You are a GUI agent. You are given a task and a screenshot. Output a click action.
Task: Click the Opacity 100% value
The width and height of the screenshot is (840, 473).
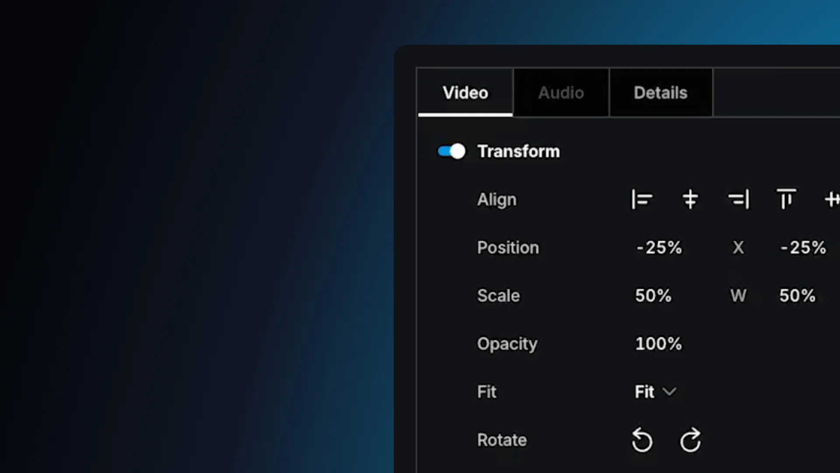(x=658, y=344)
